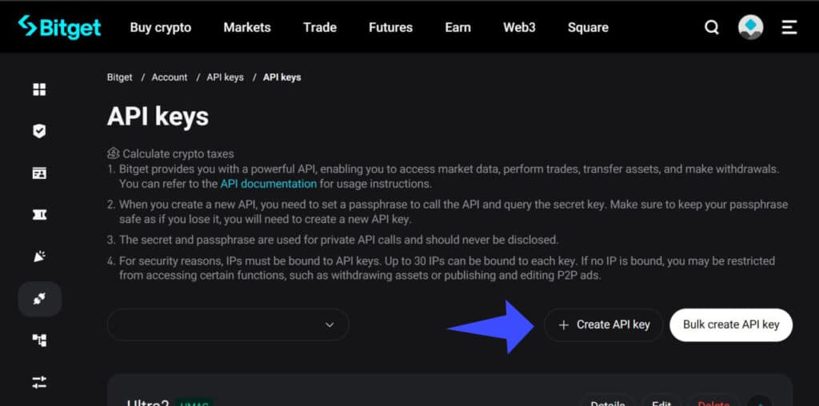Image resolution: width=819 pixels, height=406 pixels.
Task: Click the API keys page heading
Action: coord(158,116)
